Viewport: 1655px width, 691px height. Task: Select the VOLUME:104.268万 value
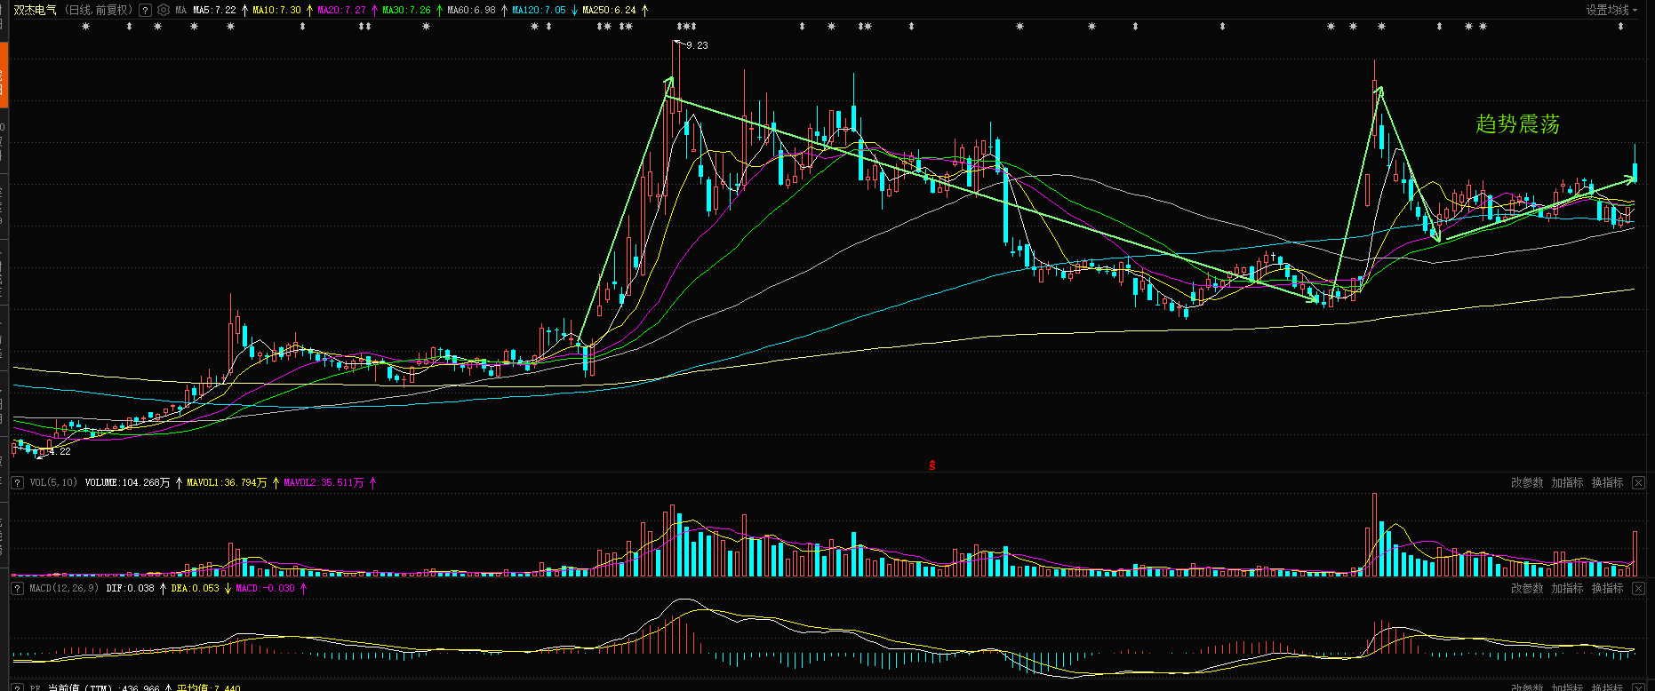[x=127, y=483]
